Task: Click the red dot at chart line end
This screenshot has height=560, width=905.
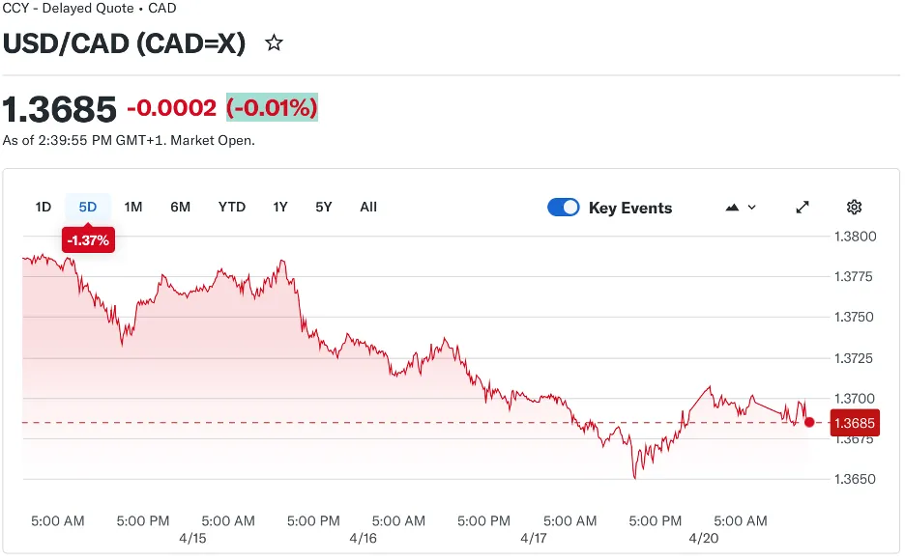Action: coord(809,422)
